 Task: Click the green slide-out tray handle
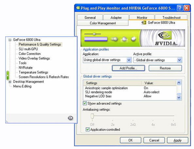tap(8, 75)
